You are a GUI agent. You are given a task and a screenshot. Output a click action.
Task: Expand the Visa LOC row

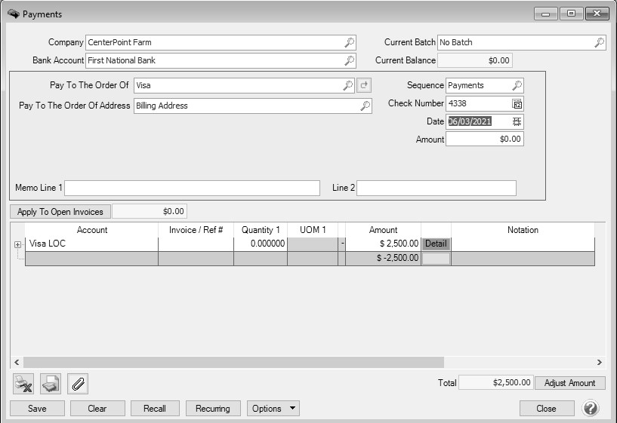click(17, 244)
